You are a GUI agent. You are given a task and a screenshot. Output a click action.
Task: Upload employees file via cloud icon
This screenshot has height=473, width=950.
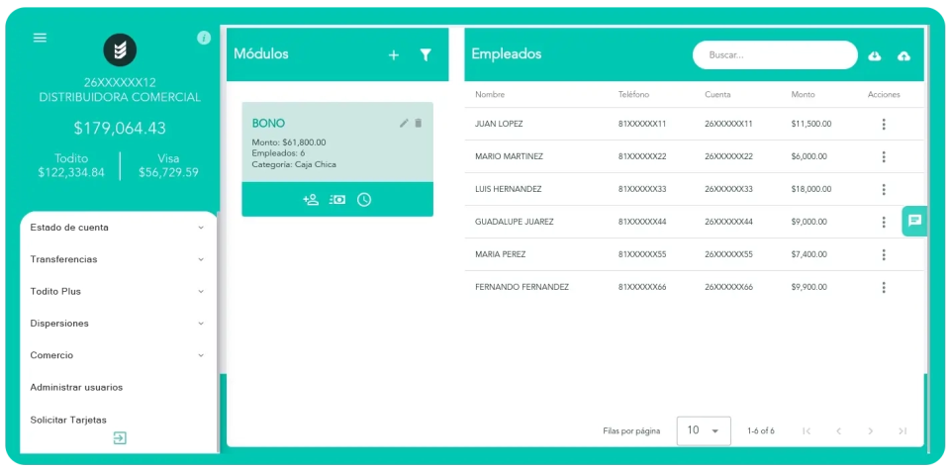pos(903,56)
